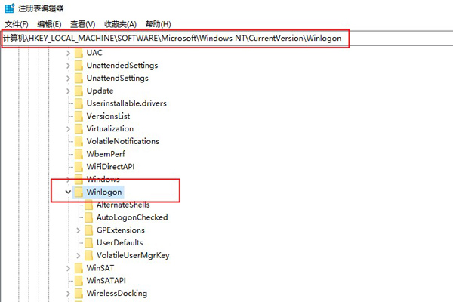Click the Windows folder icon
Viewport: 453px width, 302px height.
point(79,179)
